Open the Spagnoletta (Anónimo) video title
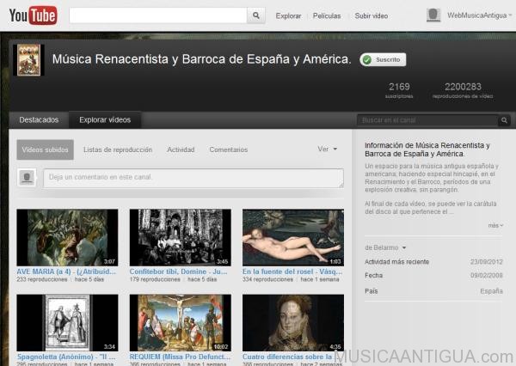 pyautogui.click(x=66, y=357)
